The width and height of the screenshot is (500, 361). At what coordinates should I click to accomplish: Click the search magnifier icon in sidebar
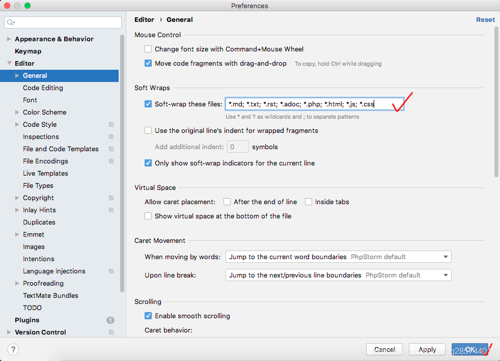pyautogui.click(x=11, y=22)
